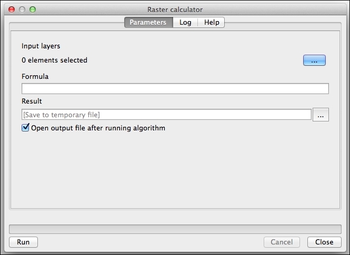Open the Log tab
The height and width of the screenshot is (255, 350).
click(185, 22)
